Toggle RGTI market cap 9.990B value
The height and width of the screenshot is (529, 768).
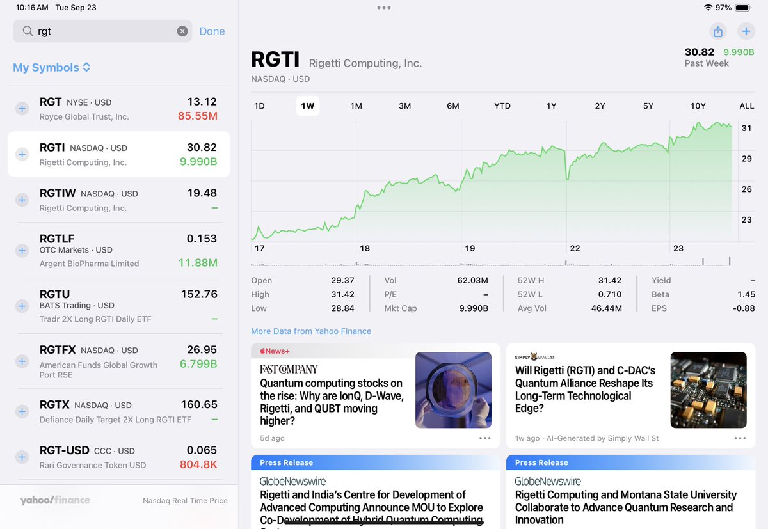(x=198, y=161)
